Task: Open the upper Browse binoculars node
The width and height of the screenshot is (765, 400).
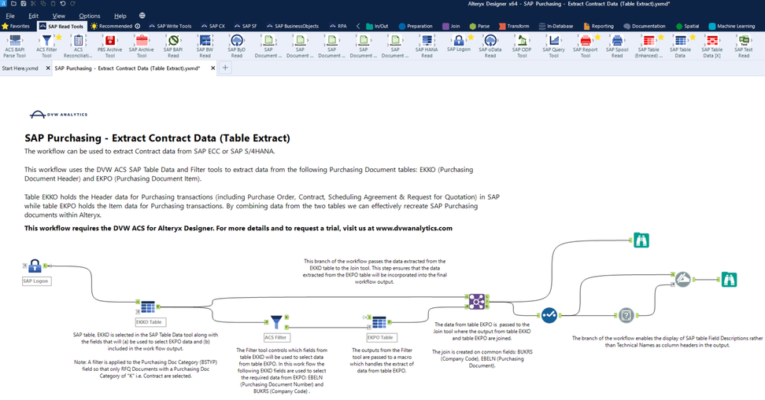Action: tap(641, 240)
